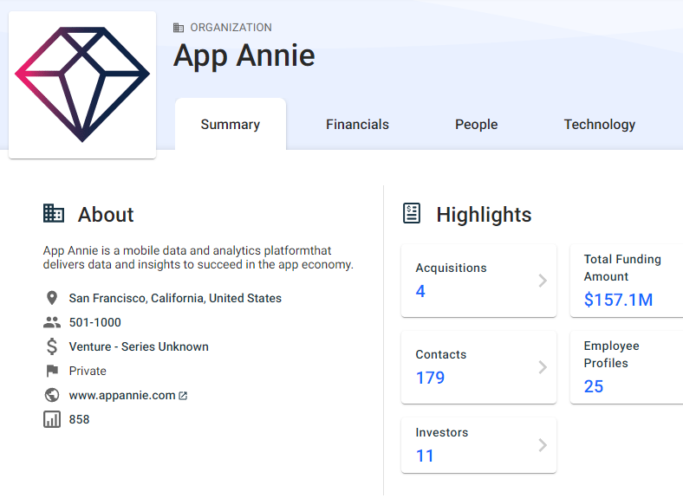The image size is (683, 498).
Task: Click the Highlights section heading
Action: point(484,215)
